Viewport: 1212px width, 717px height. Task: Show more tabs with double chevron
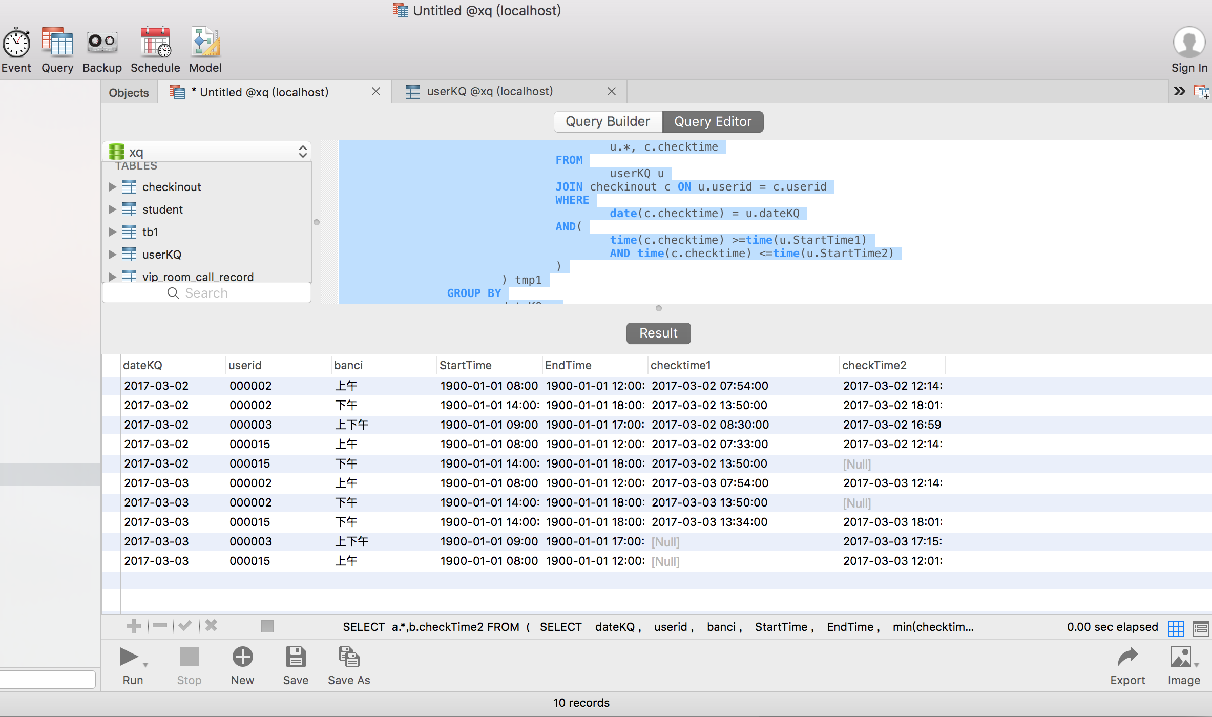click(x=1180, y=91)
